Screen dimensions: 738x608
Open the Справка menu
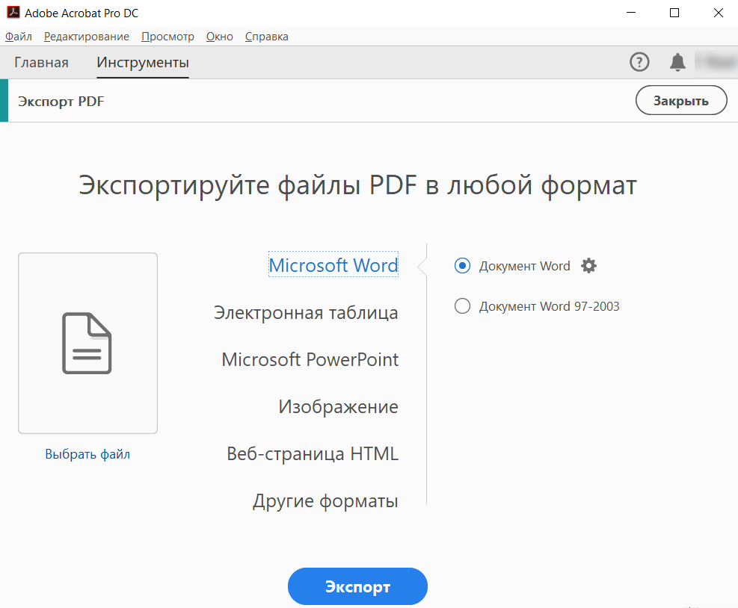coord(266,37)
